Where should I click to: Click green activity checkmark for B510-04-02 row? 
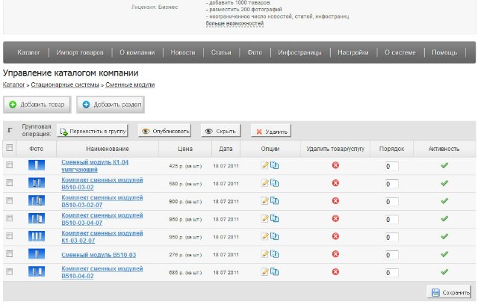point(444,273)
